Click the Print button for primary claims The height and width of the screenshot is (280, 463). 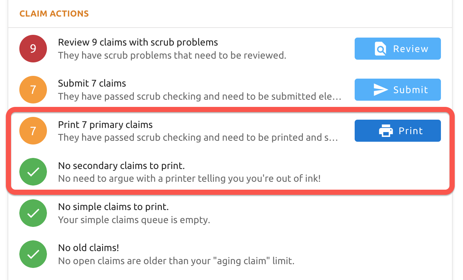point(397,130)
